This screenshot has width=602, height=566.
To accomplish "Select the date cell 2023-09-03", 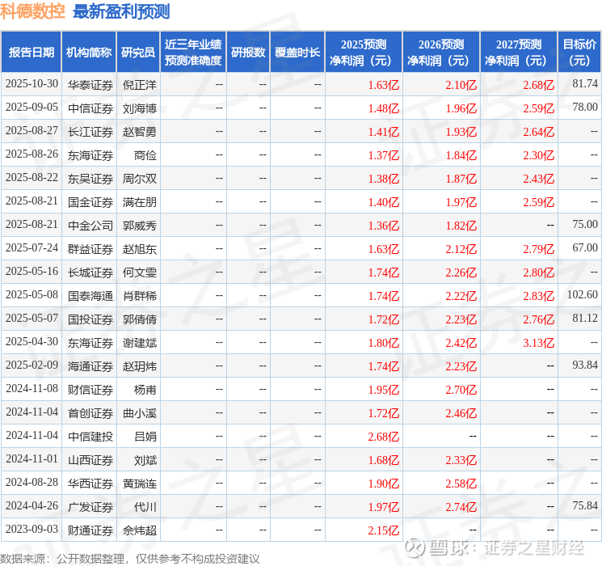I will [32, 530].
